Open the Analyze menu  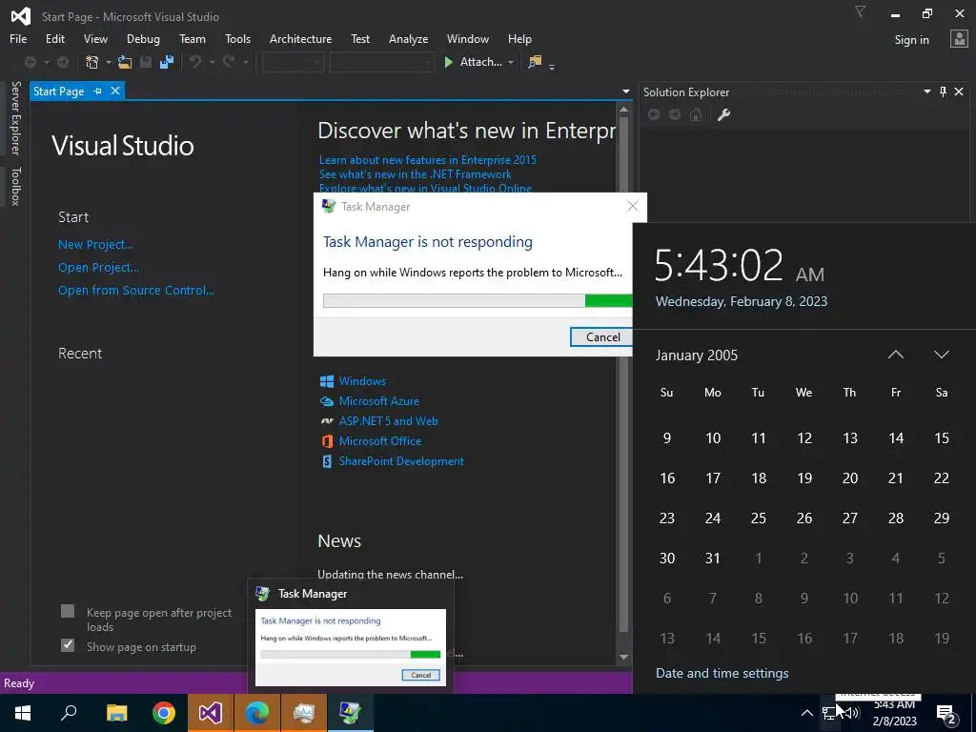click(x=408, y=38)
